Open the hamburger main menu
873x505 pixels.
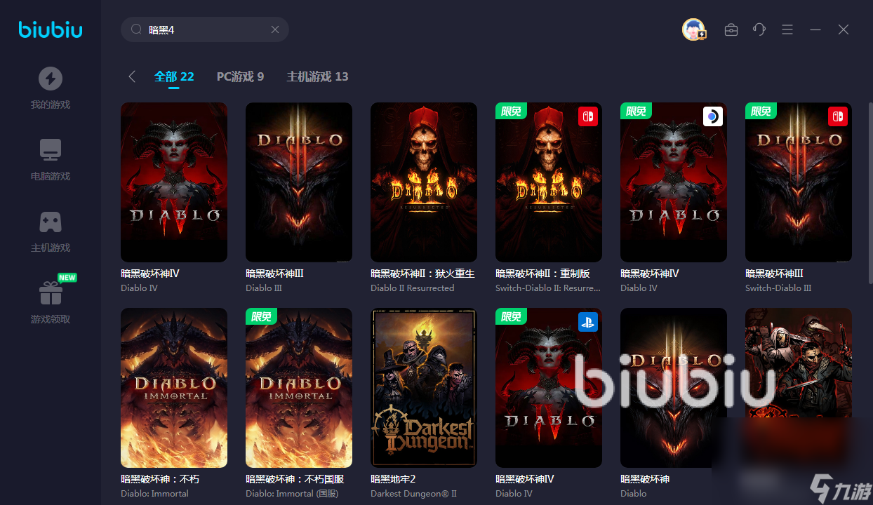(787, 29)
